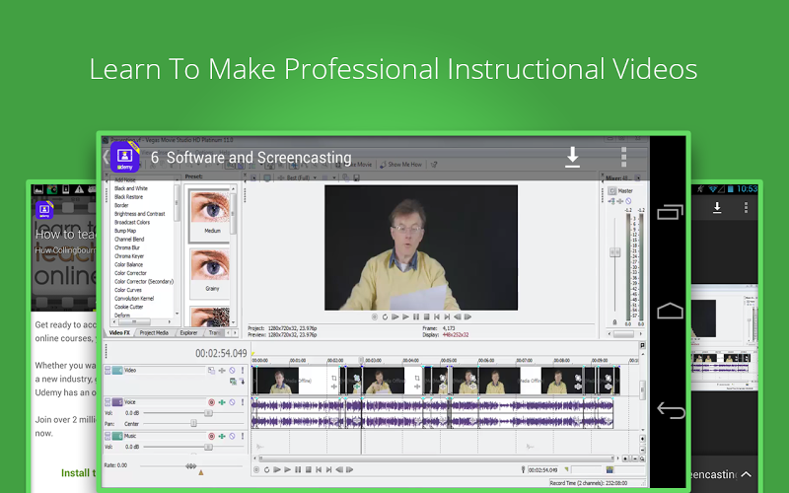Tap the download lecture icon
Viewport: 789px width, 493px height.
[572, 157]
